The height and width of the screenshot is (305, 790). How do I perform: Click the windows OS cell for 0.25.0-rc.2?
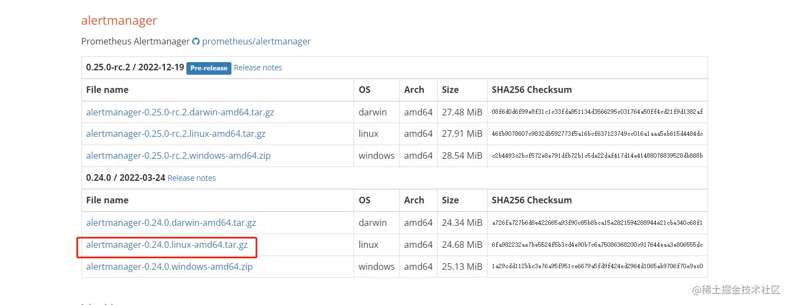(377, 156)
